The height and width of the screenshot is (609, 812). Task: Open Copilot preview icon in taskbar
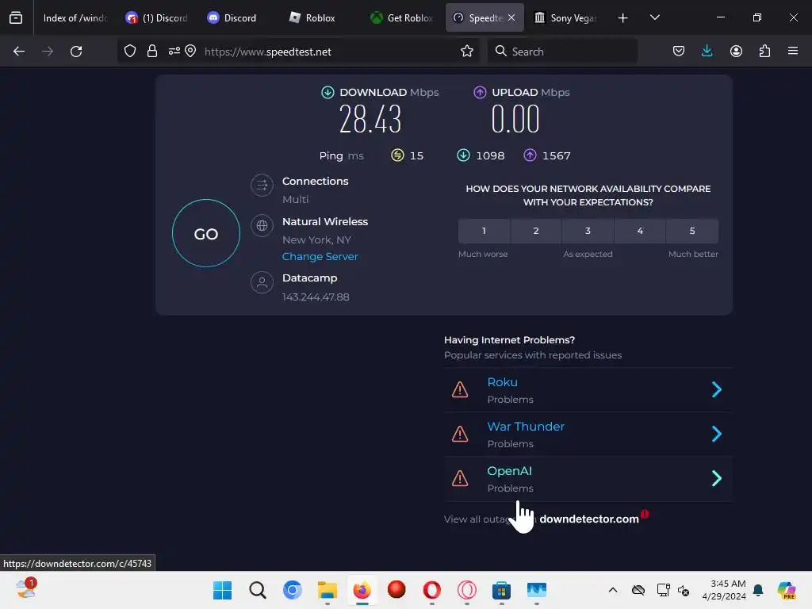click(x=787, y=590)
